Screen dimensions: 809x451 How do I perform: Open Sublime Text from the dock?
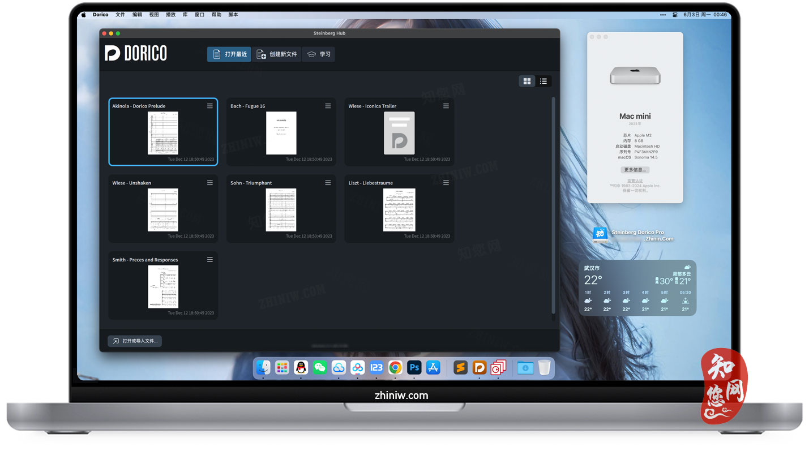[x=461, y=368]
